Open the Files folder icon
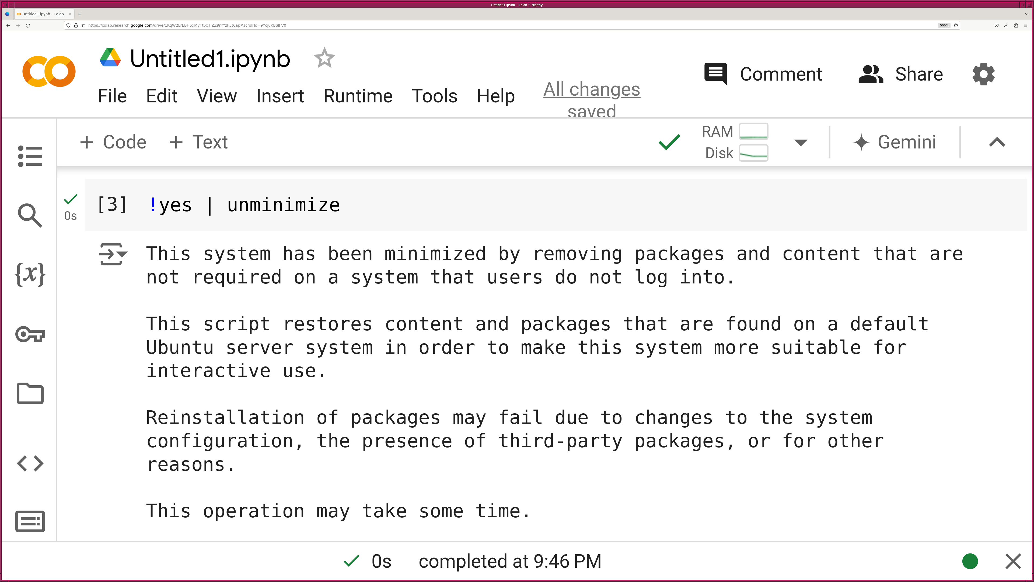1034x582 pixels. [30, 394]
